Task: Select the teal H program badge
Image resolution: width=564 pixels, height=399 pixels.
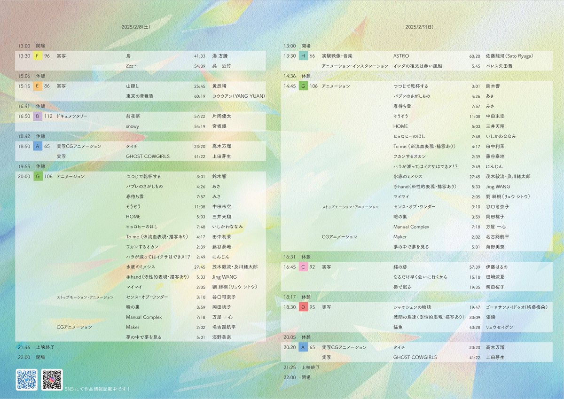Action: coord(303,56)
